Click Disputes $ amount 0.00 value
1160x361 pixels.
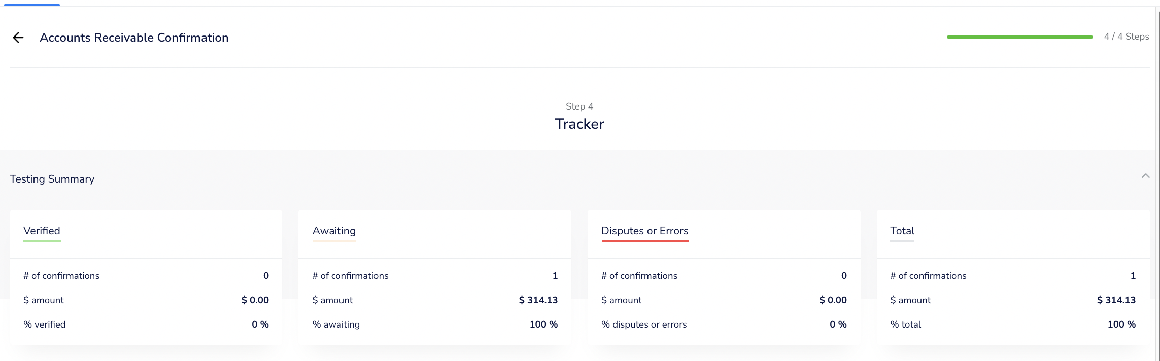pos(833,300)
